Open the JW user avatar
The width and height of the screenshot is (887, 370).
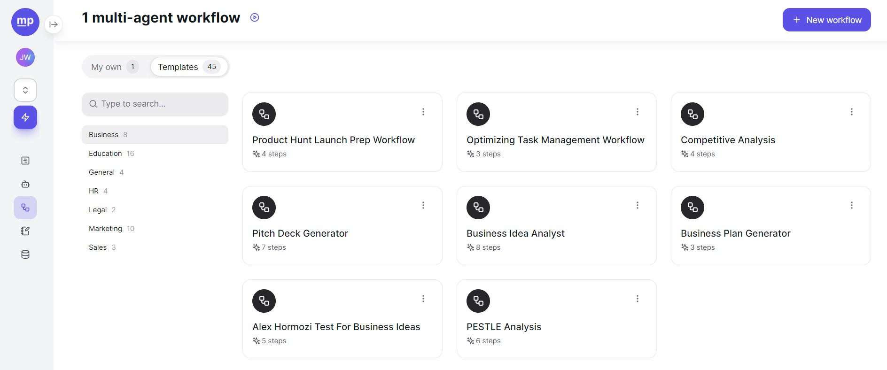[25, 57]
